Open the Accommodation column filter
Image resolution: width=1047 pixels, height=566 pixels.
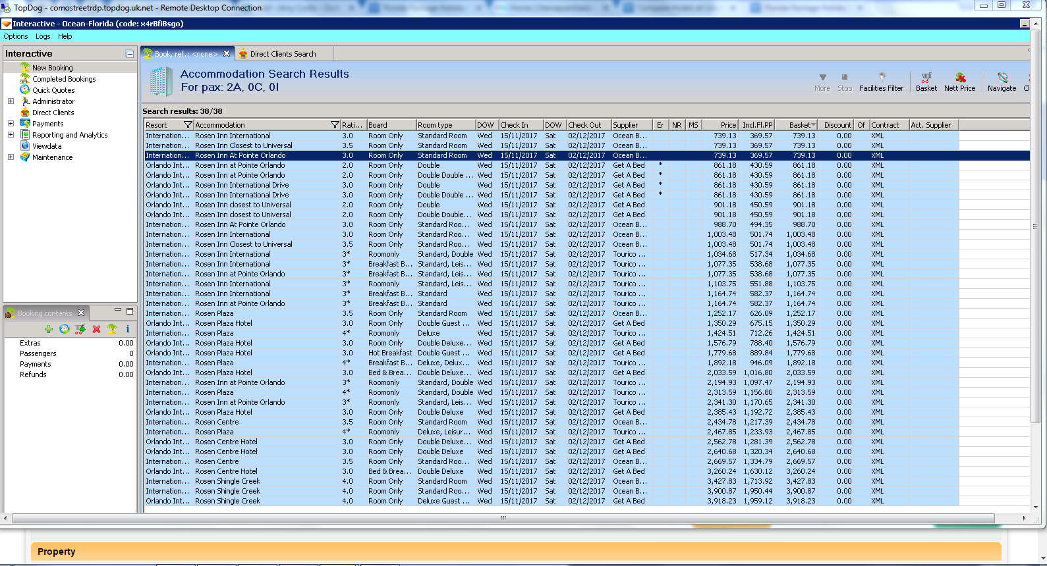tap(335, 125)
